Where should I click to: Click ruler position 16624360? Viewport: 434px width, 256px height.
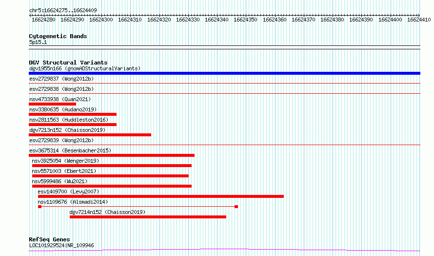point(275,20)
